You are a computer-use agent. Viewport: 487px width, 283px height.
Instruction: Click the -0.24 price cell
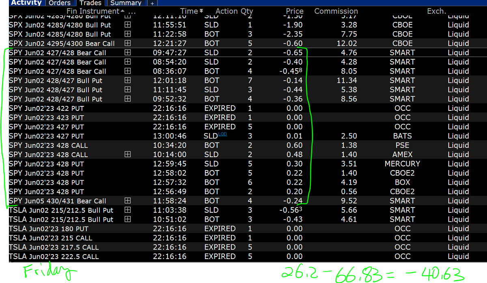292,201
